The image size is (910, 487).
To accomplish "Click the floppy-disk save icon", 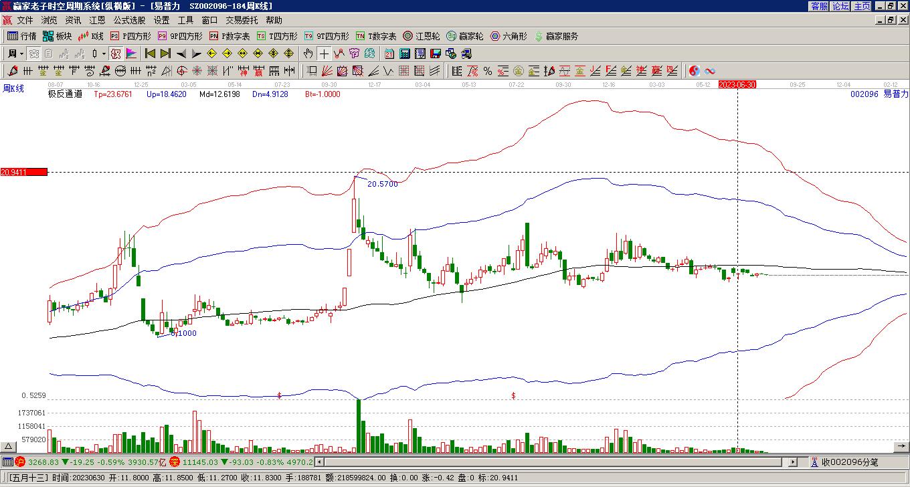I will (436, 54).
